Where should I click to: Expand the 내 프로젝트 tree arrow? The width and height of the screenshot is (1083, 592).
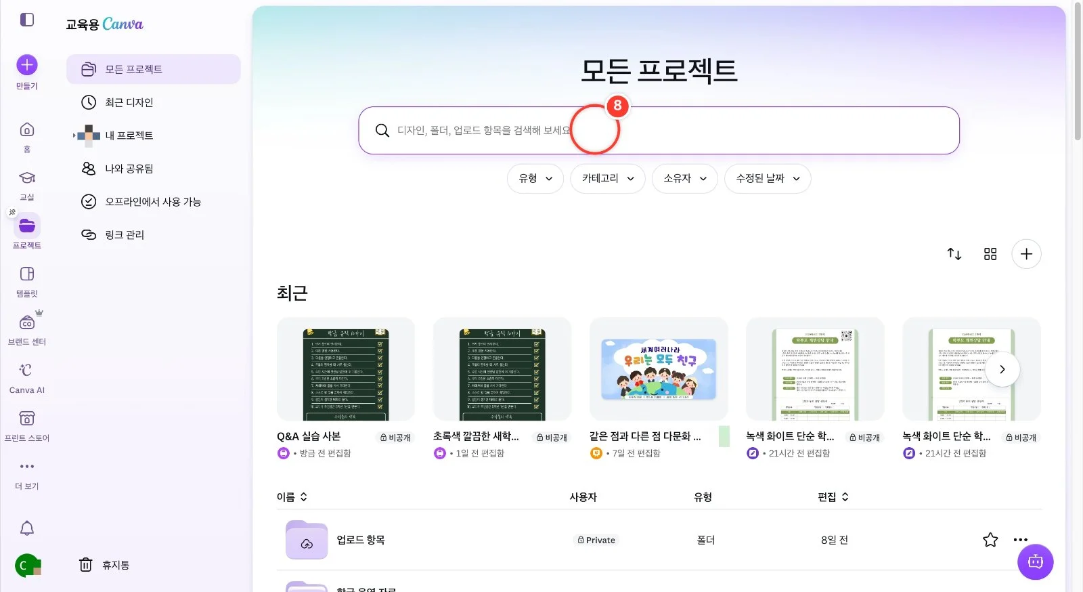coord(74,135)
